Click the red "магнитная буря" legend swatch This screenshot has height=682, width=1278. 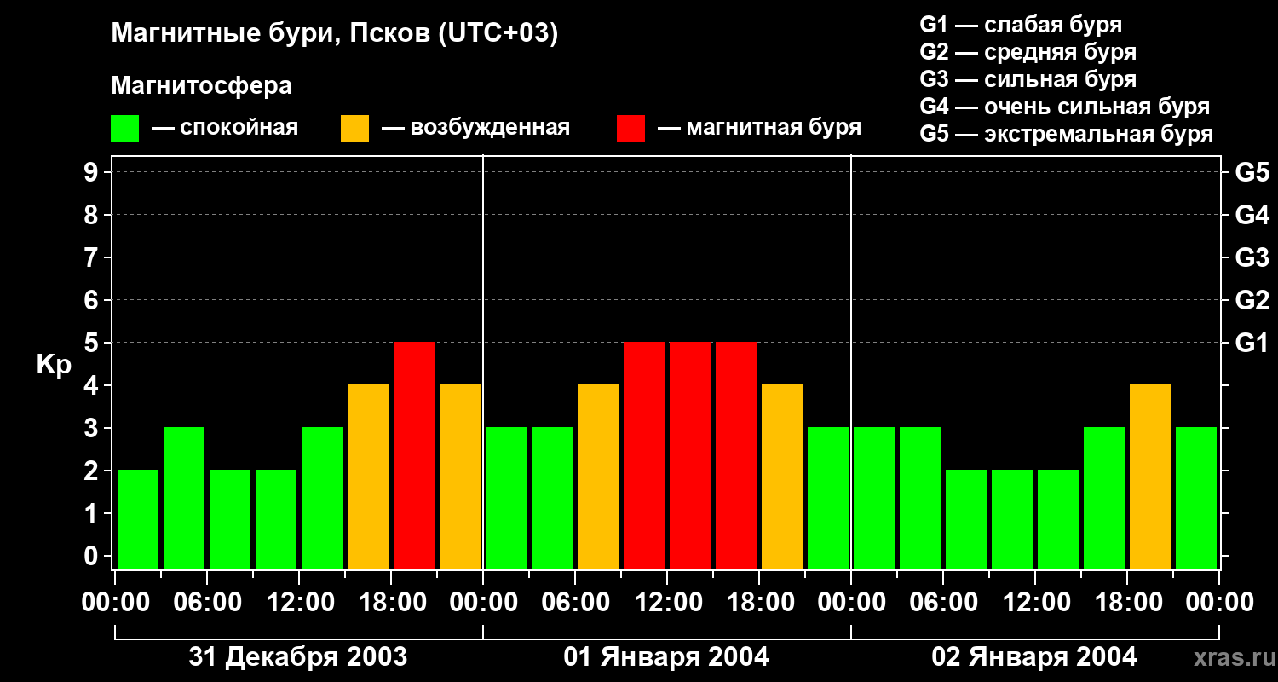pyautogui.click(x=630, y=129)
